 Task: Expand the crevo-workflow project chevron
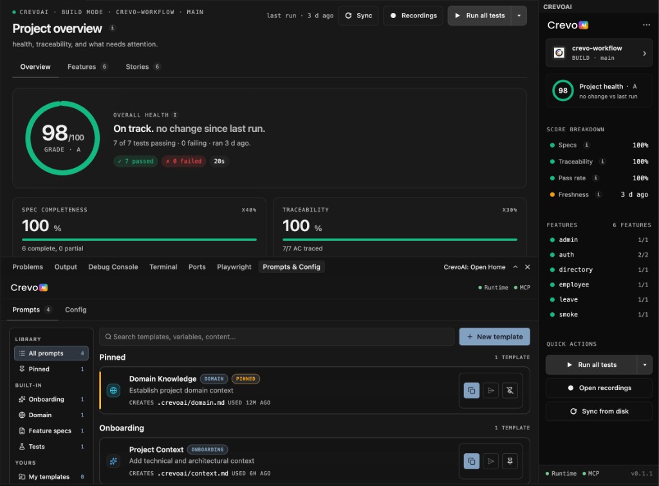pos(644,53)
